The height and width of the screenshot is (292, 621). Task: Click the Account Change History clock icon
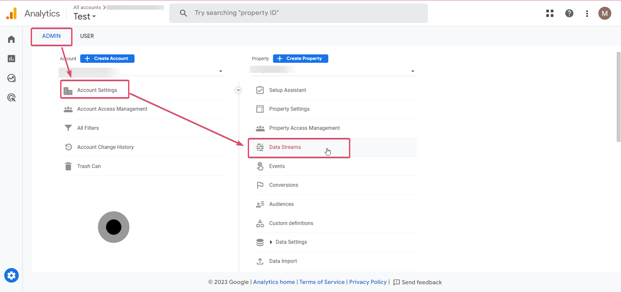pyautogui.click(x=68, y=147)
